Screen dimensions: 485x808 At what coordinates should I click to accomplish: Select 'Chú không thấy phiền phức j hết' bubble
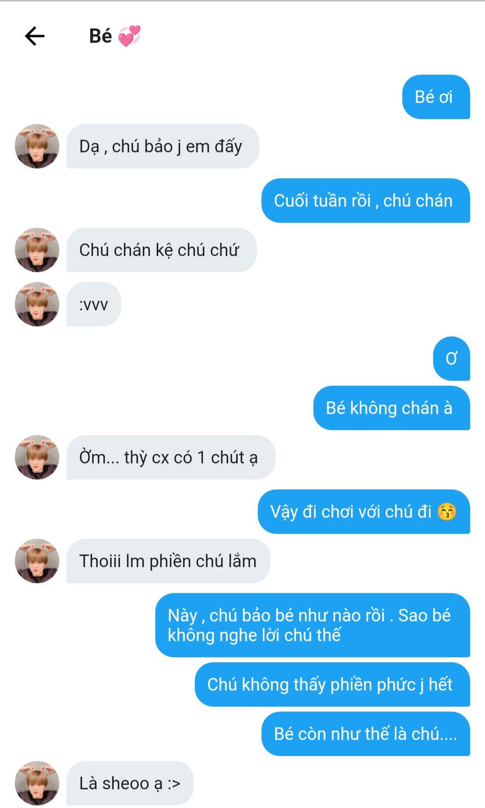[332, 685]
